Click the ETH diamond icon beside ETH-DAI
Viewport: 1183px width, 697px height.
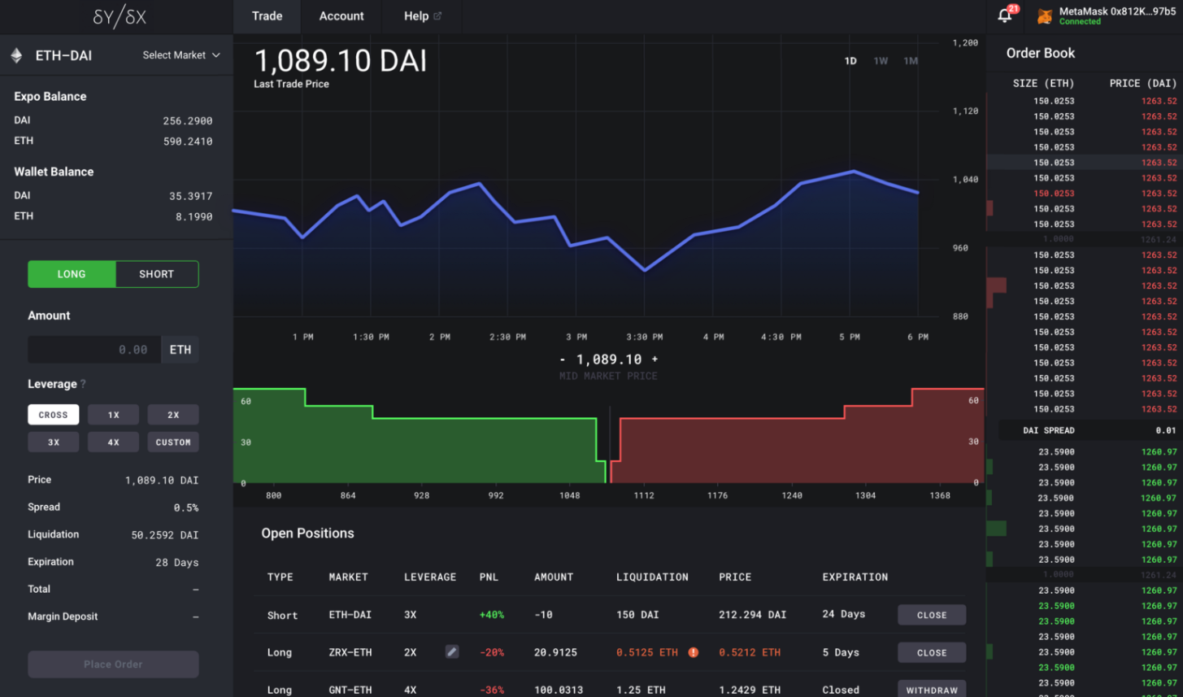pos(16,55)
